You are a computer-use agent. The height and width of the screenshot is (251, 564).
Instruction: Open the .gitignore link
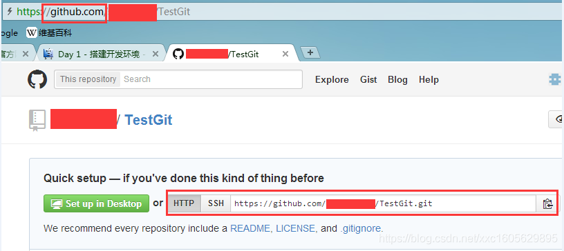click(x=361, y=228)
